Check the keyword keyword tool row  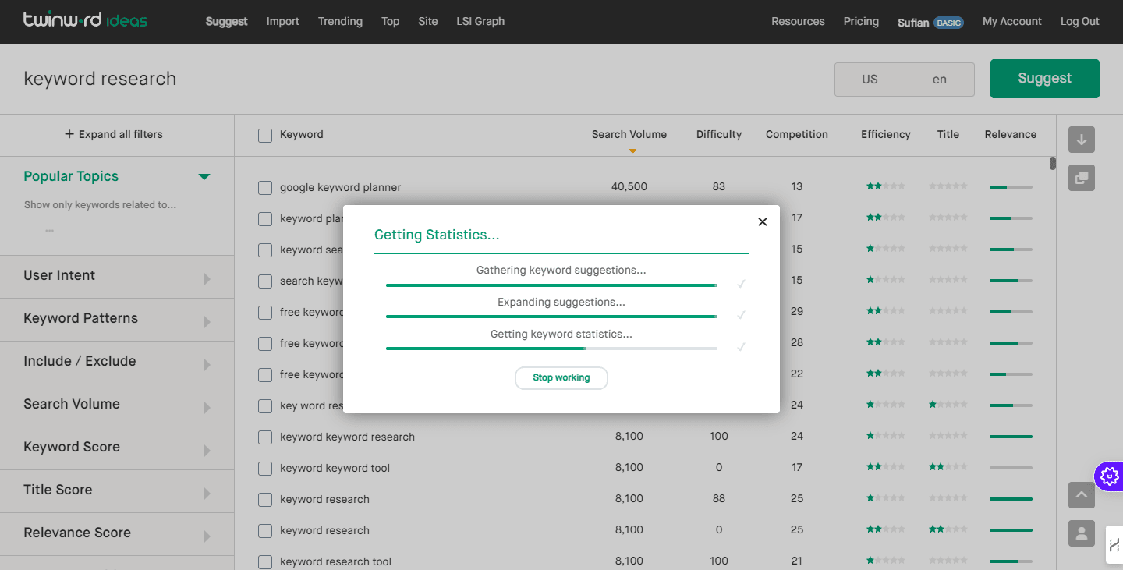(265, 469)
